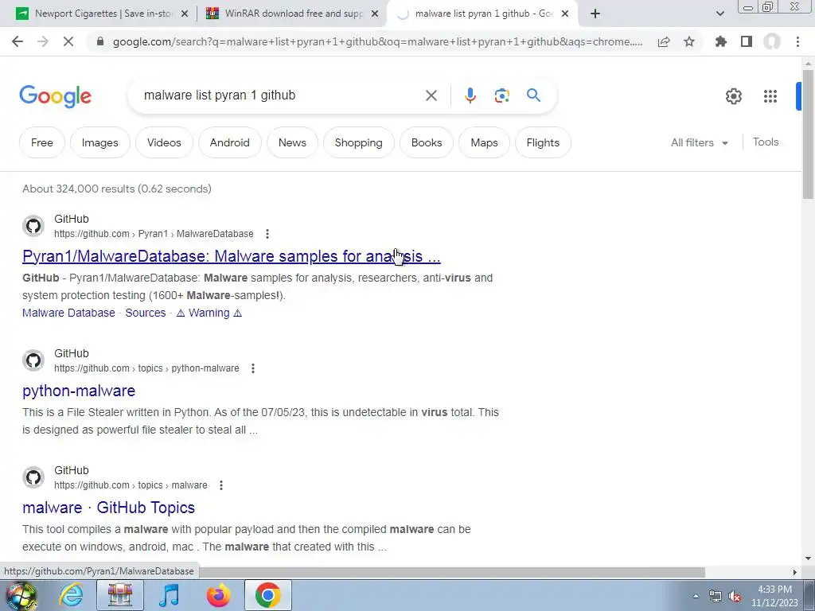This screenshot has width=815, height=611.
Task: Click the horizontal scrollbar thumb
Action: point(452,572)
